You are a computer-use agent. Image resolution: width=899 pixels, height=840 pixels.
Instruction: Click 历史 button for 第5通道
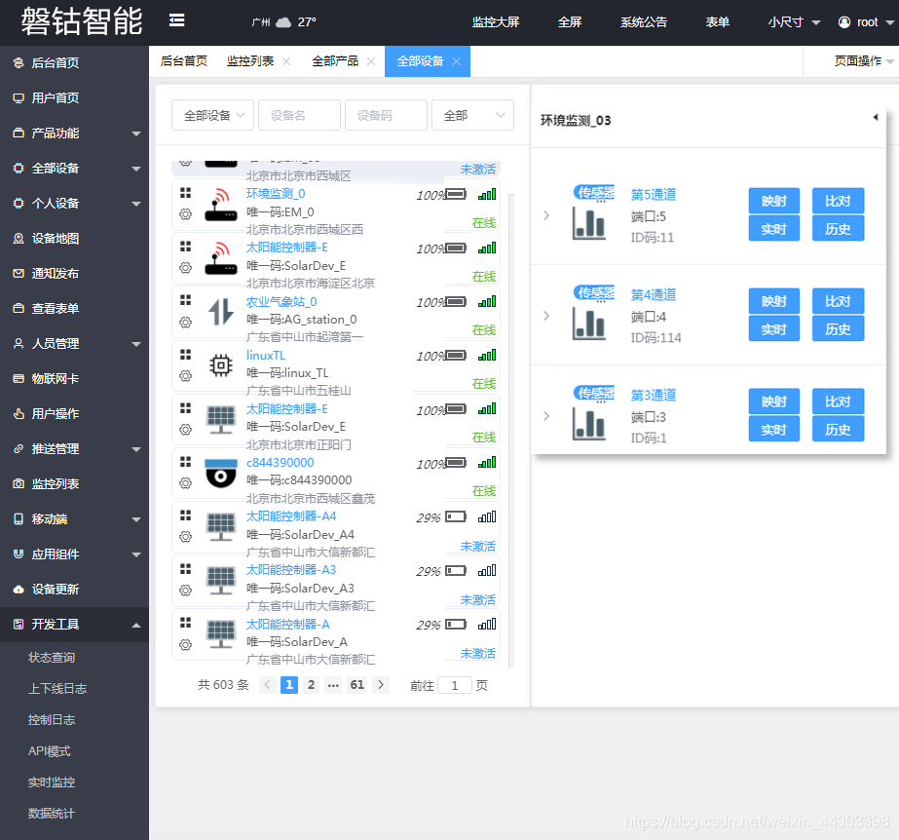[x=838, y=228]
